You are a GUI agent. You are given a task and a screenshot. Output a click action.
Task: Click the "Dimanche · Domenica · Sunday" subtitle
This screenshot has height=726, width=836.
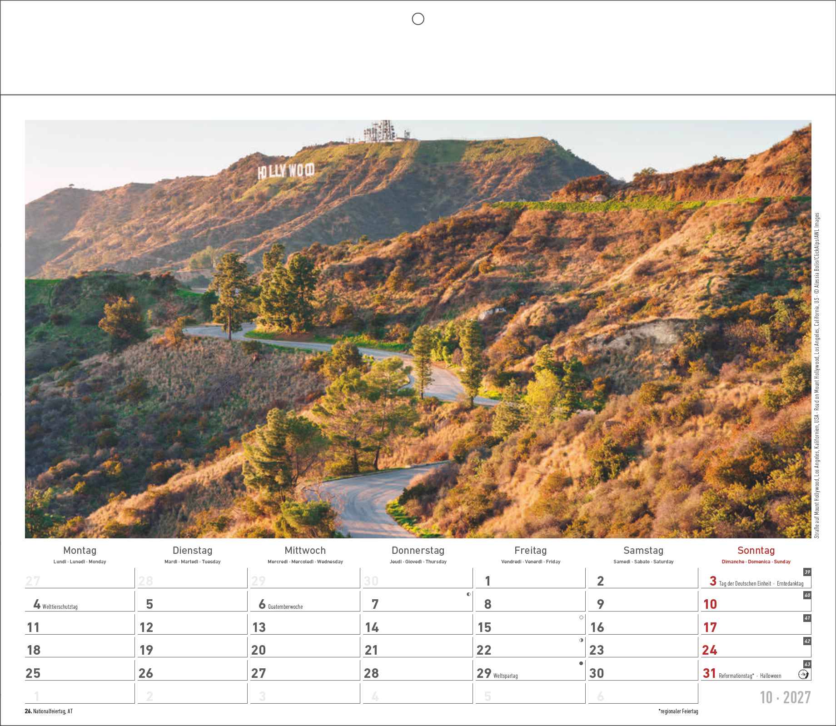click(756, 562)
